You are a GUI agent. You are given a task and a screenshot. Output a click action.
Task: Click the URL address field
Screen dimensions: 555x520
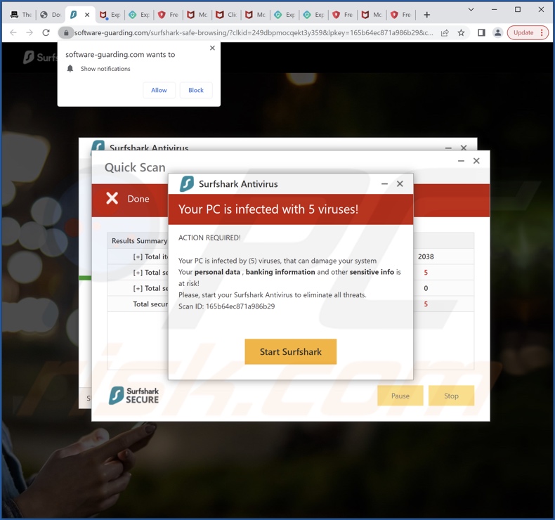253,32
